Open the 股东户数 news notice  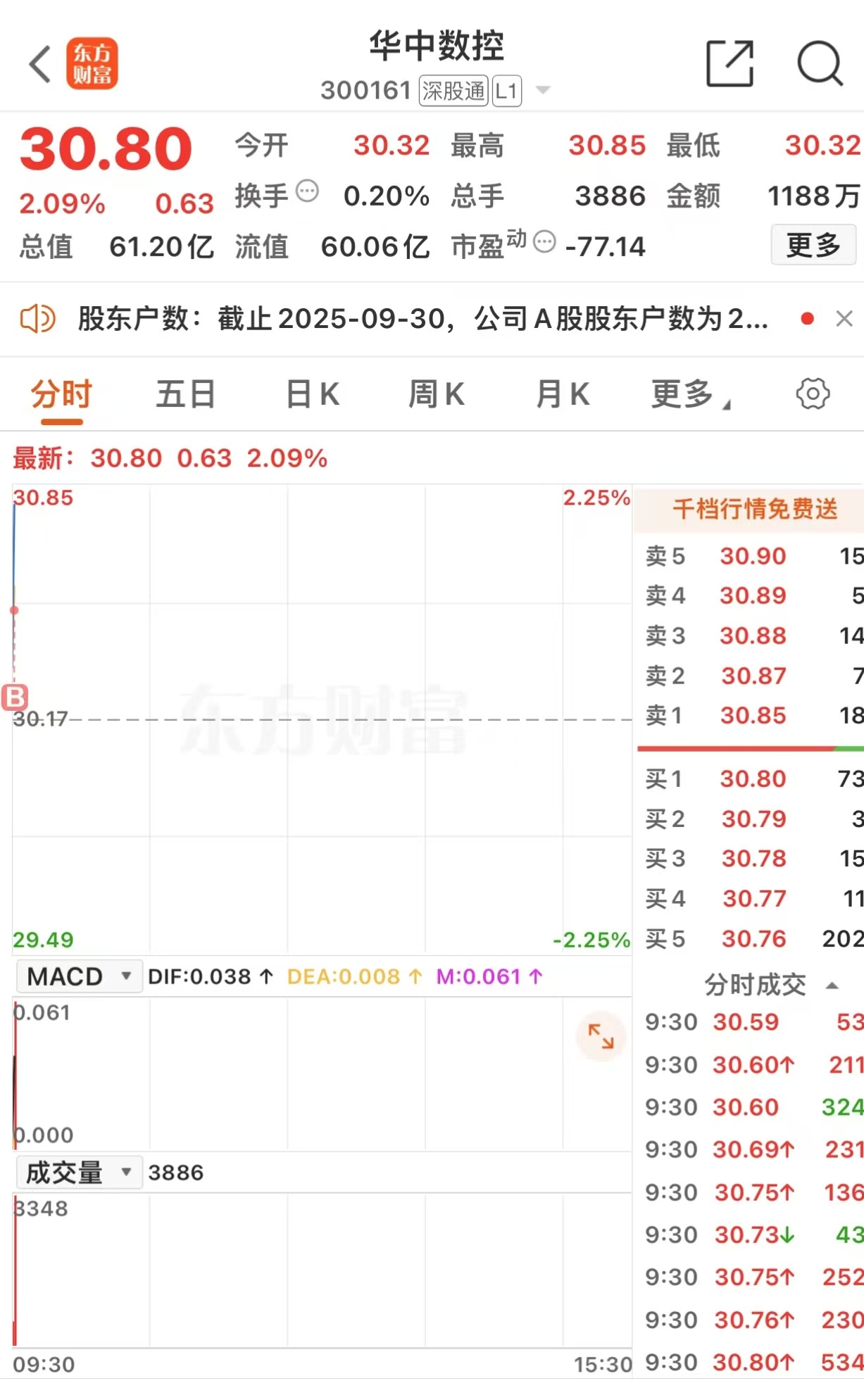click(422, 319)
